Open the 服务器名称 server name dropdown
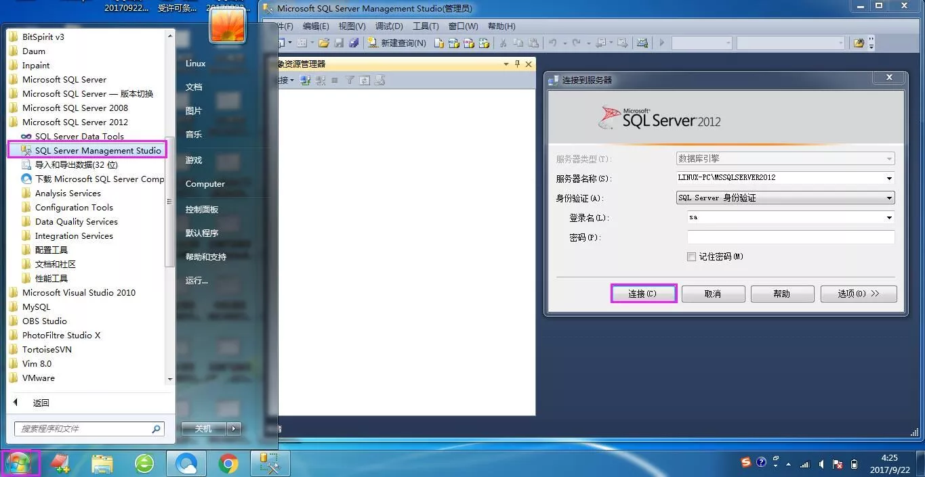The height and width of the screenshot is (477, 925). click(x=889, y=178)
